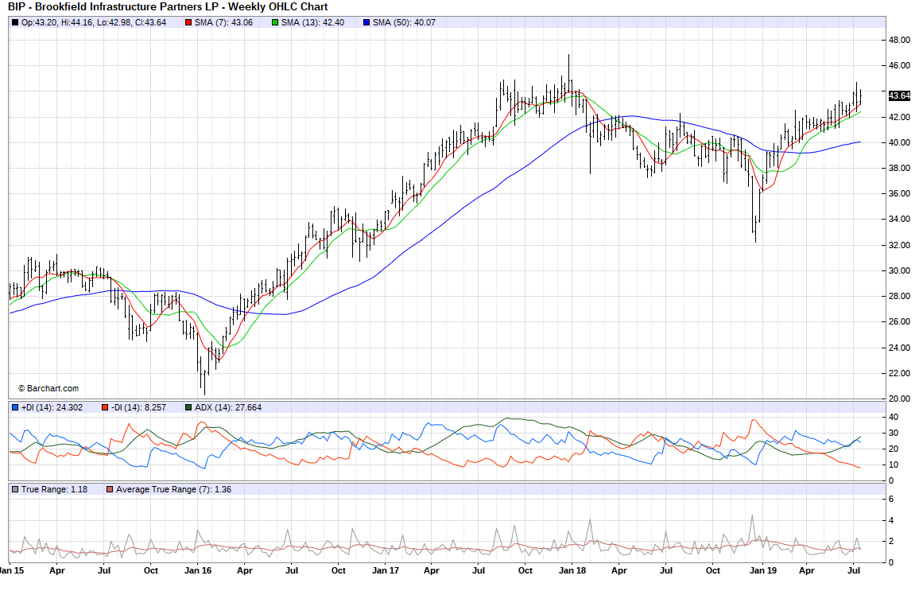Click the 34.00 price axis label

[900, 220]
